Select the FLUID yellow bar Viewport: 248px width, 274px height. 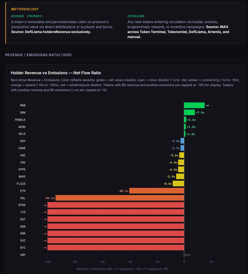pyautogui.click(x=178, y=184)
